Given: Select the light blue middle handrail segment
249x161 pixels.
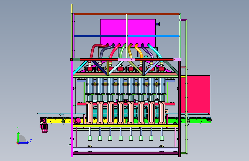Looking at the screenshot, I should pyautogui.click(x=153, y=36).
